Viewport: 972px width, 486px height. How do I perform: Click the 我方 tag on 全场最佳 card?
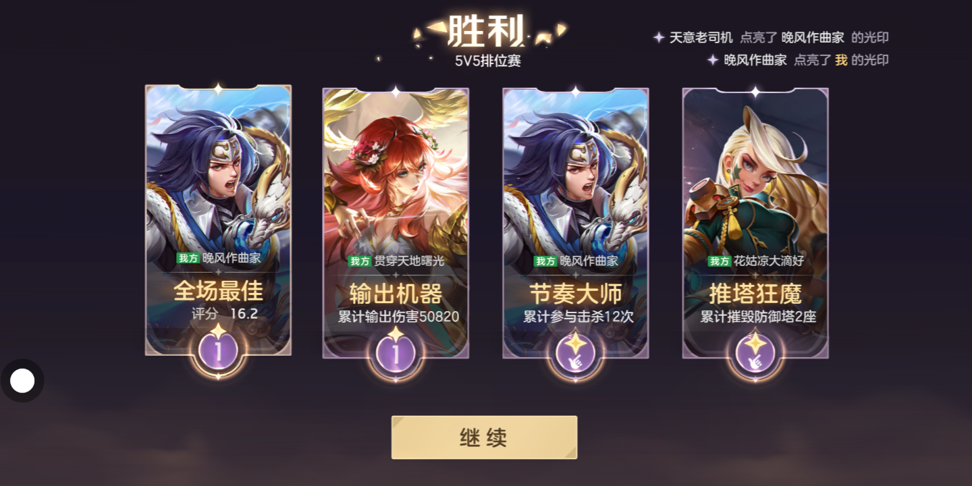[x=188, y=258]
